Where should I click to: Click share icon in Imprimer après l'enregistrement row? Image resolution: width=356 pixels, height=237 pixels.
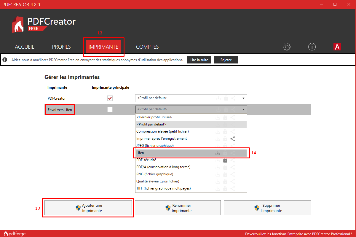[233, 139]
